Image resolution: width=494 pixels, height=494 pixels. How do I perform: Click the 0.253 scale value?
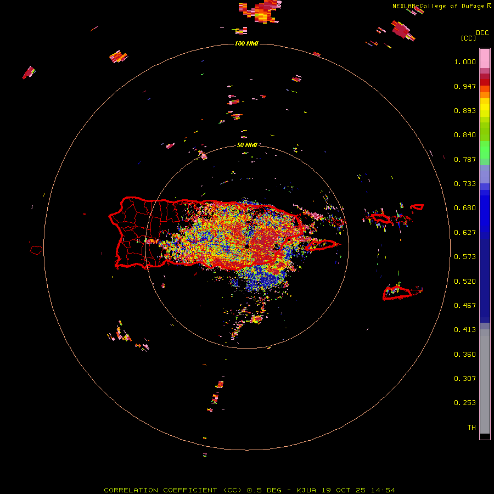465,403
